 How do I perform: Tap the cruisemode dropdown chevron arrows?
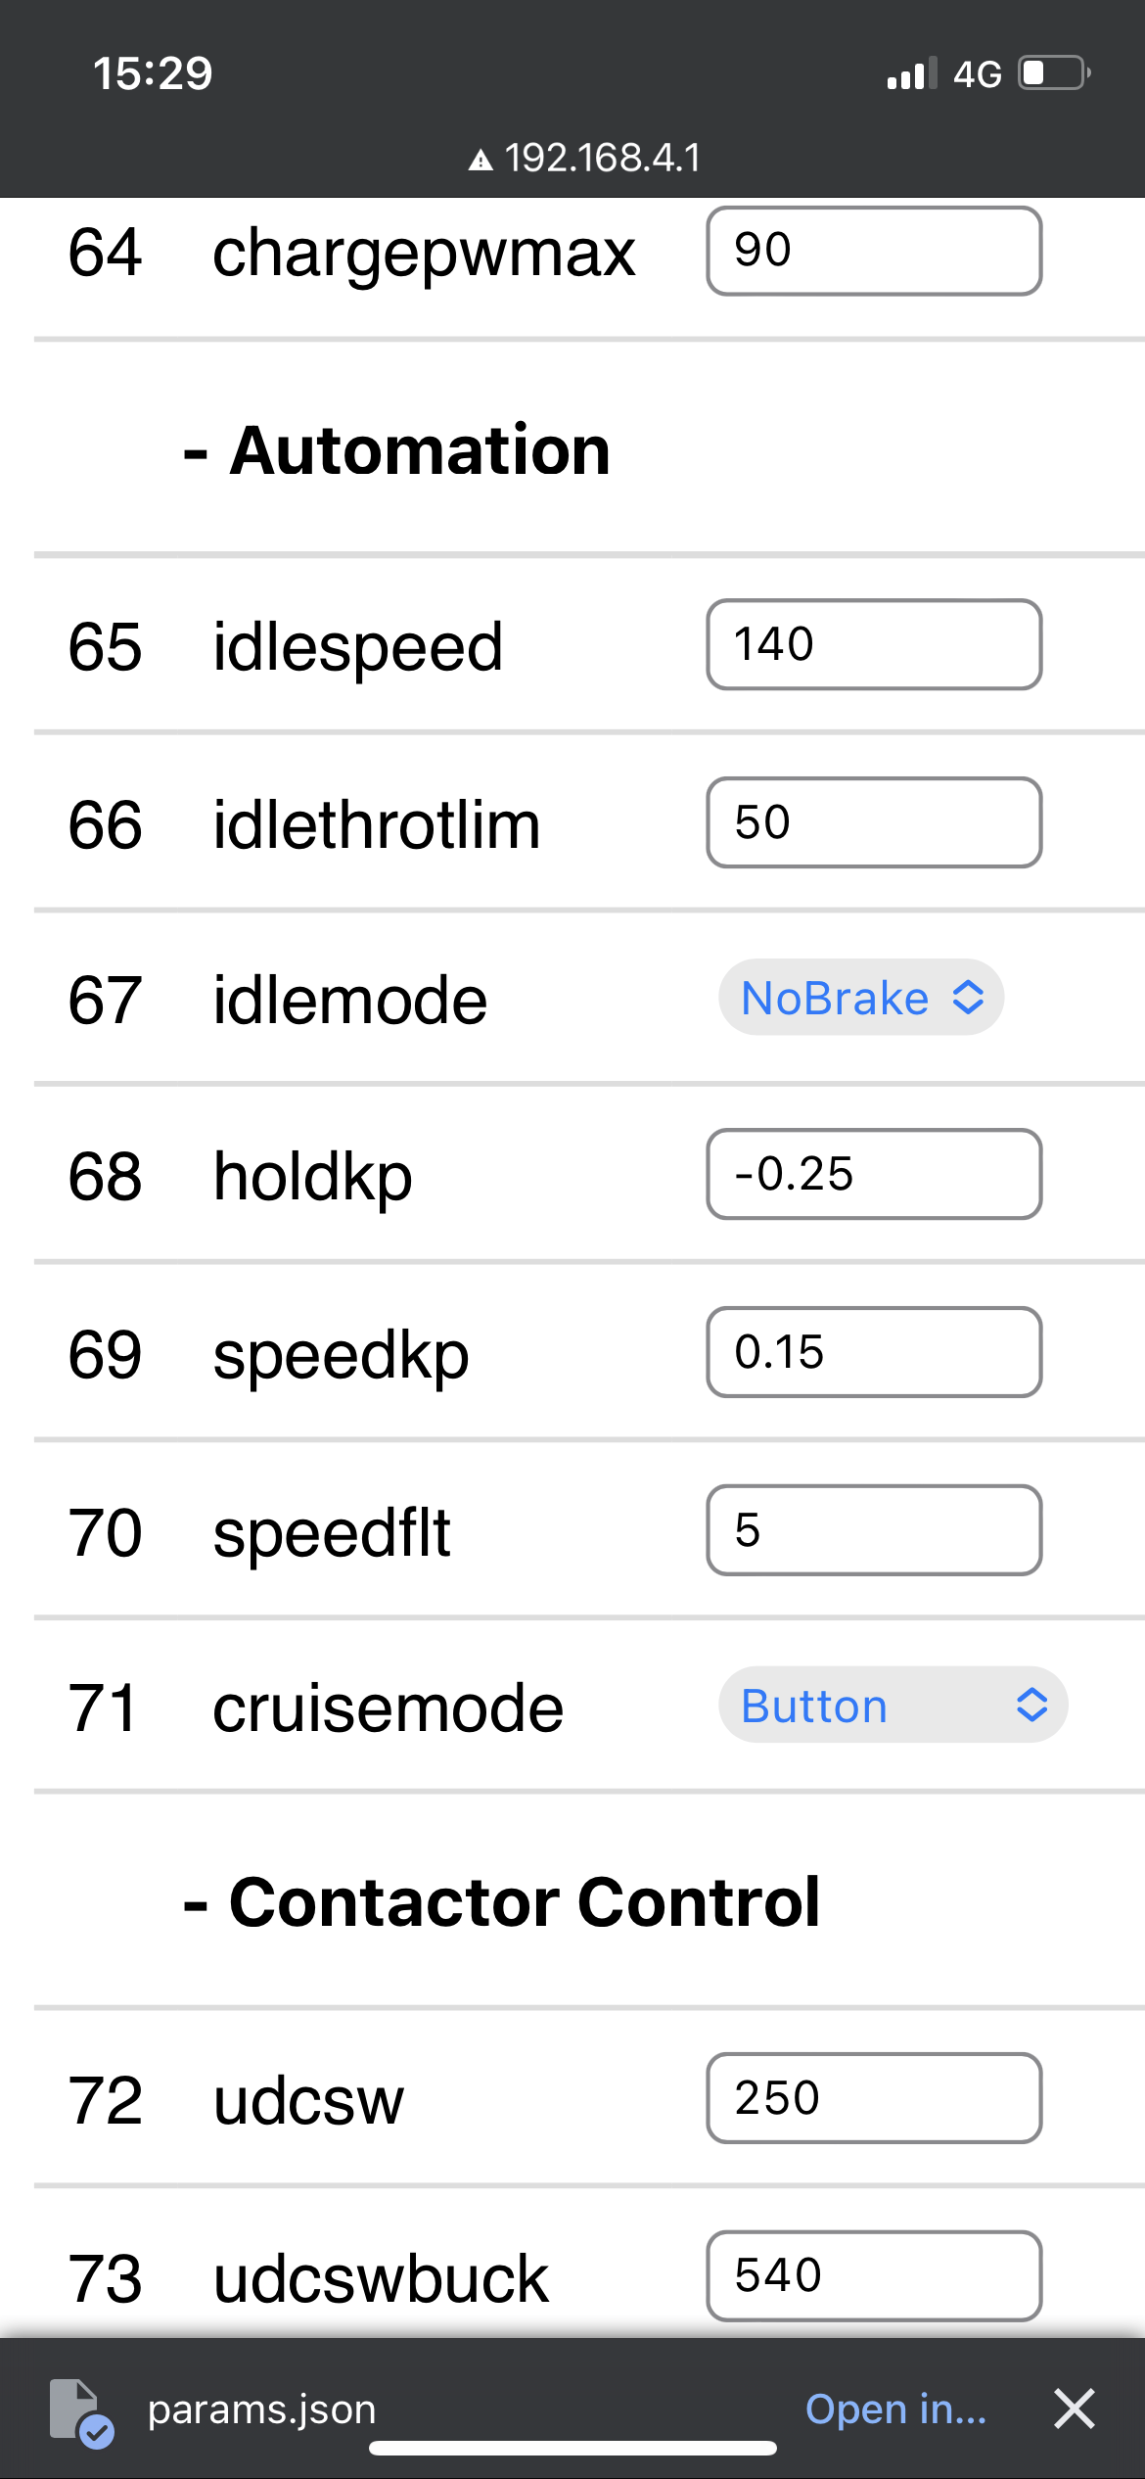(1031, 1706)
